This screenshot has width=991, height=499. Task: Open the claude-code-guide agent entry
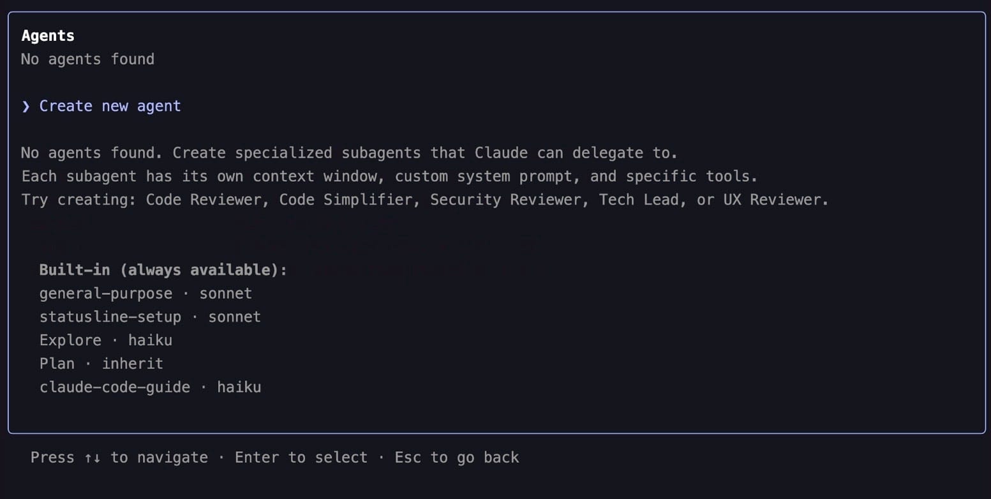(114, 387)
